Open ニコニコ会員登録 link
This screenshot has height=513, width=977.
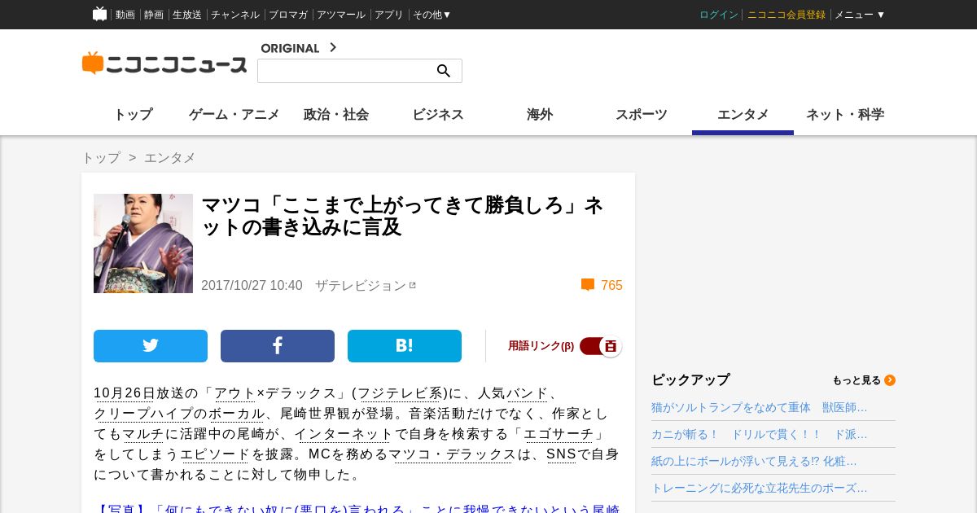coord(786,15)
